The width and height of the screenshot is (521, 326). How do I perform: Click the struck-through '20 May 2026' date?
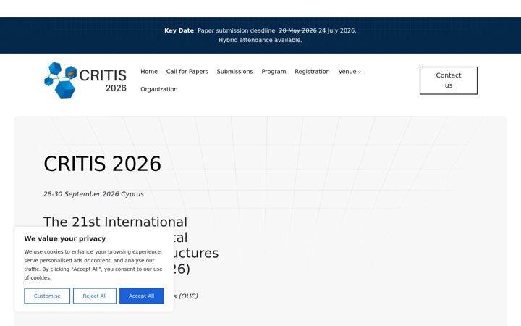[297, 30]
